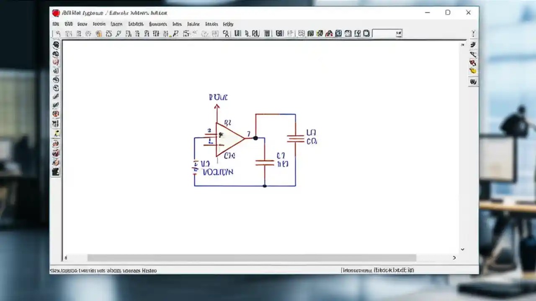Image resolution: width=536 pixels, height=301 pixels.
Task: Open the rightmost Help menu
Action: pos(228,24)
